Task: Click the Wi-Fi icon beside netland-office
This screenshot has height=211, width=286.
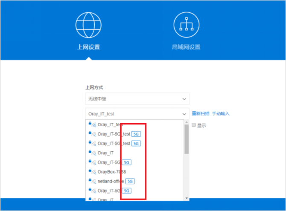Action: [x=94, y=182]
